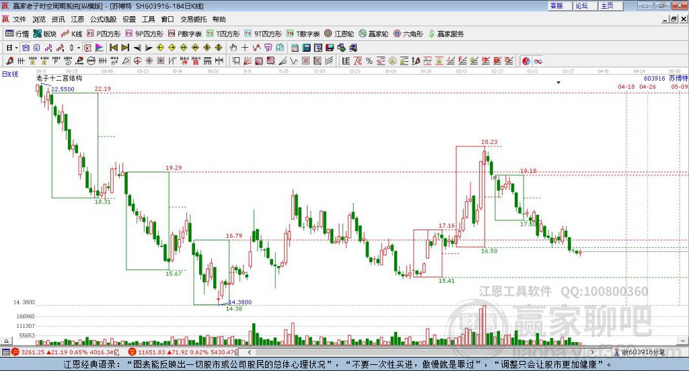
Task: Open the 行情 market quotes view
Action: pyautogui.click(x=17, y=34)
